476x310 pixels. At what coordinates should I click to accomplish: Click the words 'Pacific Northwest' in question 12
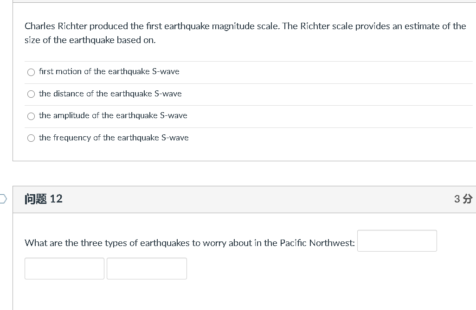[x=317, y=243]
